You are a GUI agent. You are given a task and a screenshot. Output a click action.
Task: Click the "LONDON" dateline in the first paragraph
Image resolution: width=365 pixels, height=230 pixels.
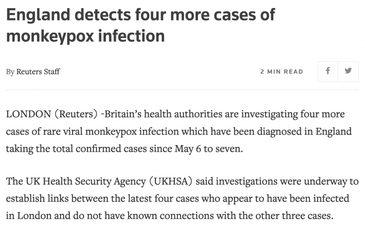29,114
